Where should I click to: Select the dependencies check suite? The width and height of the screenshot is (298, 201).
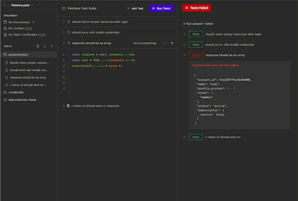(x=22, y=99)
